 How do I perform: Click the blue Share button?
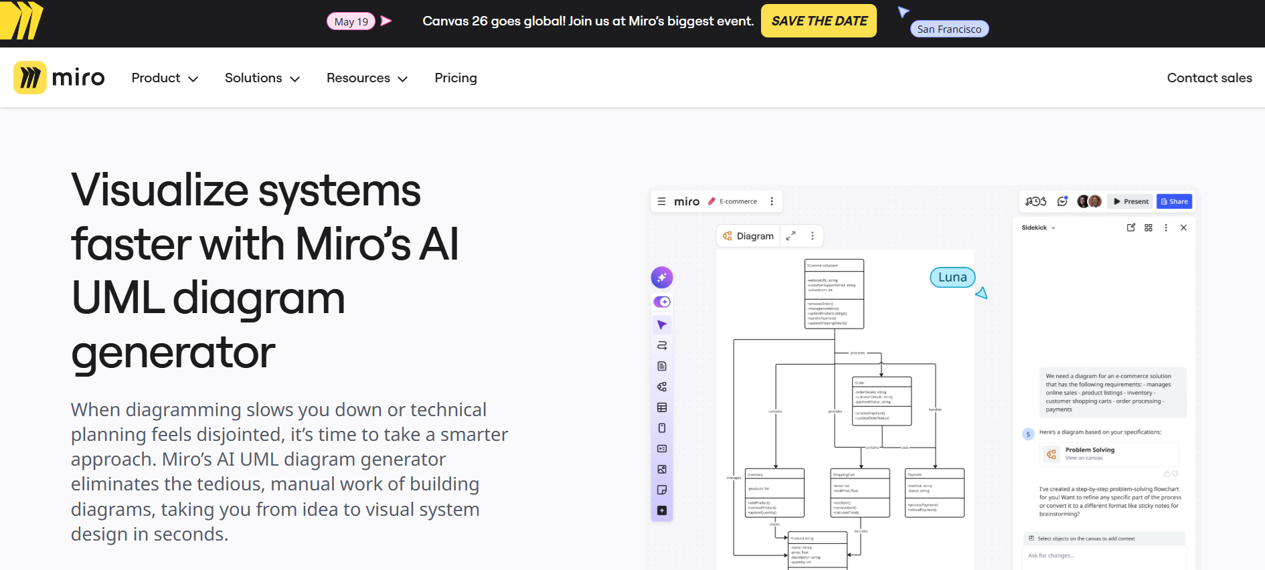(1174, 201)
